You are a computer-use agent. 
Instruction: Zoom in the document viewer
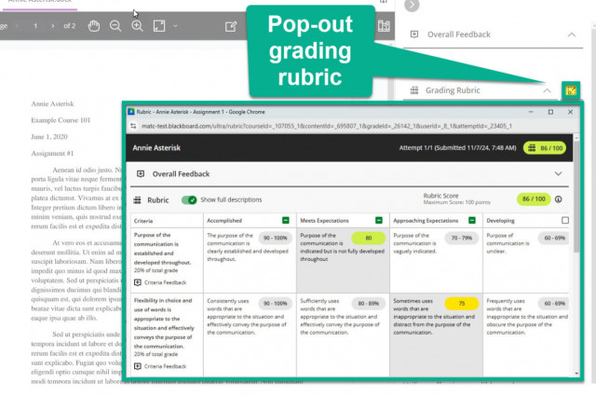[x=137, y=26]
